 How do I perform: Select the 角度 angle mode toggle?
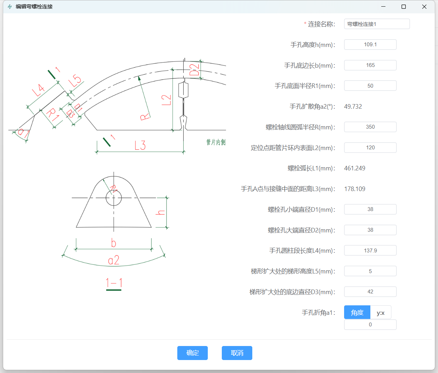pyautogui.click(x=357, y=312)
